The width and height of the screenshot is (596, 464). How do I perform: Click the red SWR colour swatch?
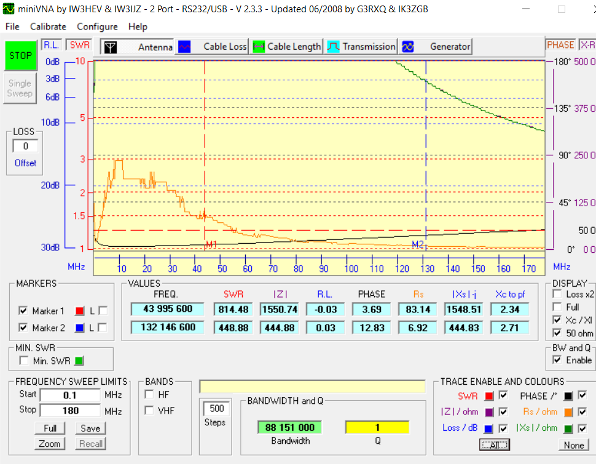489,396
